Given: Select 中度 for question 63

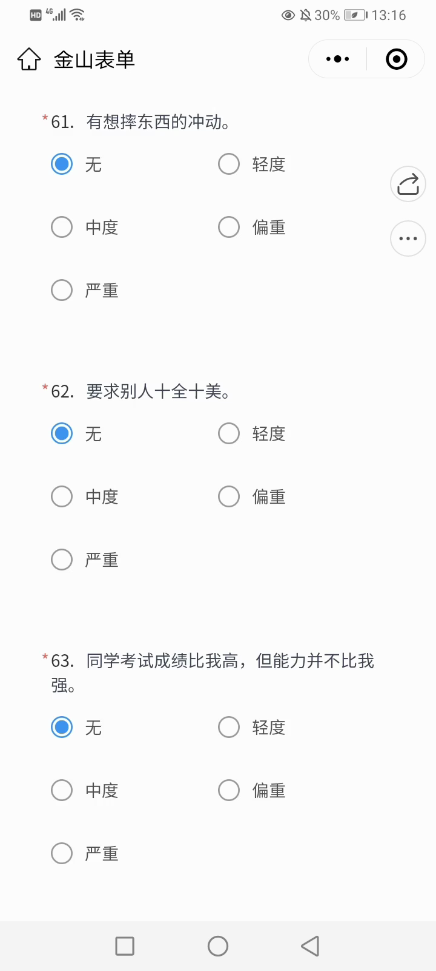Looking at the screenshot, I should click(x=62, y=790).
